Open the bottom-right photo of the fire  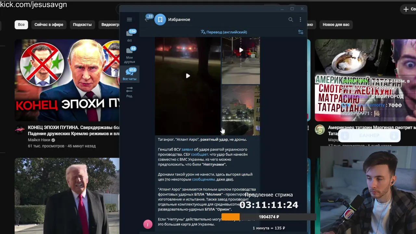[241, 110]
